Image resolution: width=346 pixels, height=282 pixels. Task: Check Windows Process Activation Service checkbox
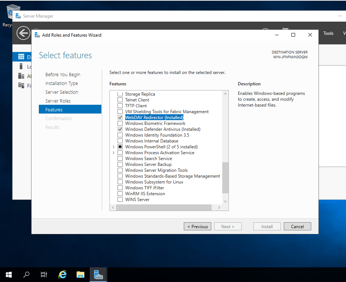coord(120,152)
